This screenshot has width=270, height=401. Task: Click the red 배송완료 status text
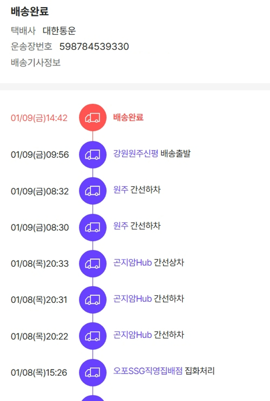click(x=128, y=117)
